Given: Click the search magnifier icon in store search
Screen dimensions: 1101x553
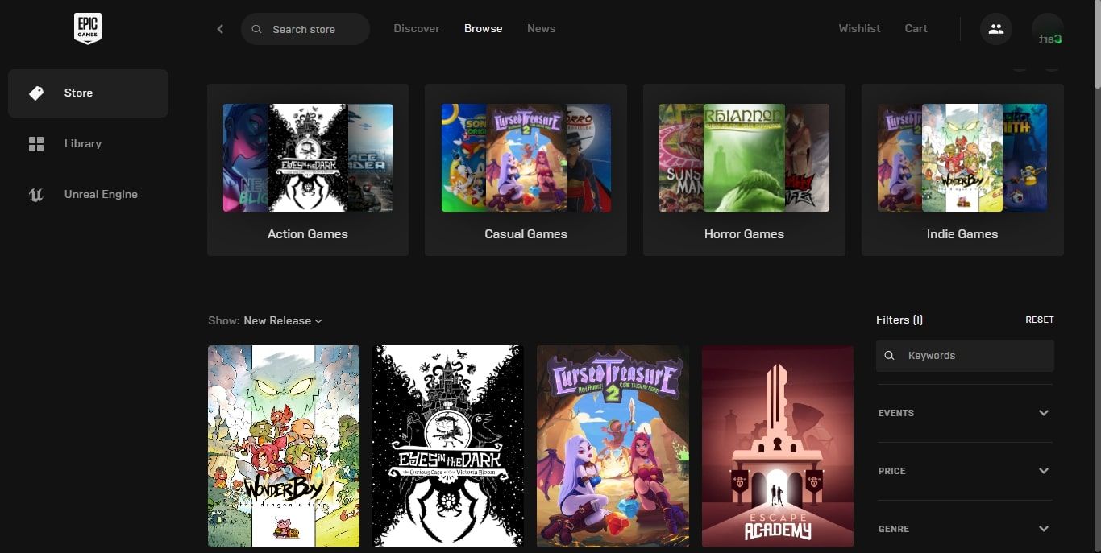Looking at the screenshot, I should [x=257, y=29].
